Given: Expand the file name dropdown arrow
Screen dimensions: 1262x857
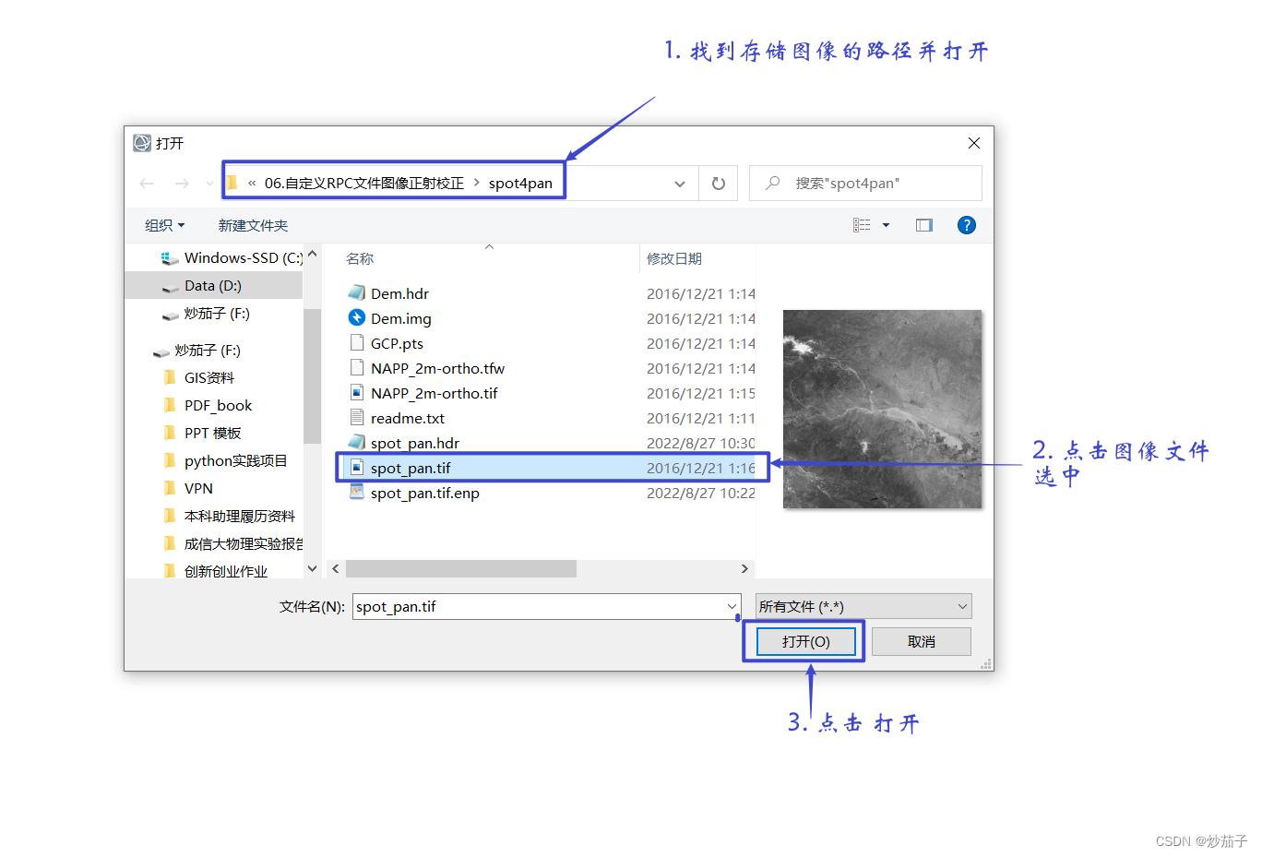Looking at the screenshot, I should 732,606.
